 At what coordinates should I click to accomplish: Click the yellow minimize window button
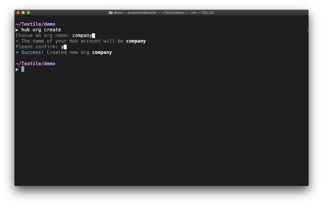point(23,13)
